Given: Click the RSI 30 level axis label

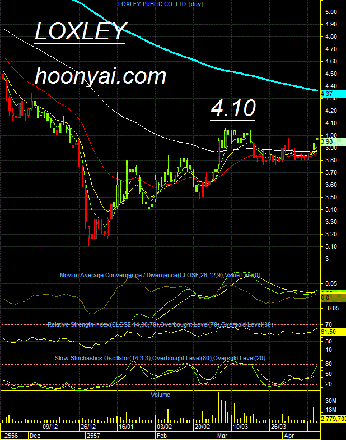Looking at the screenshot, I should [x=329, y=341].
